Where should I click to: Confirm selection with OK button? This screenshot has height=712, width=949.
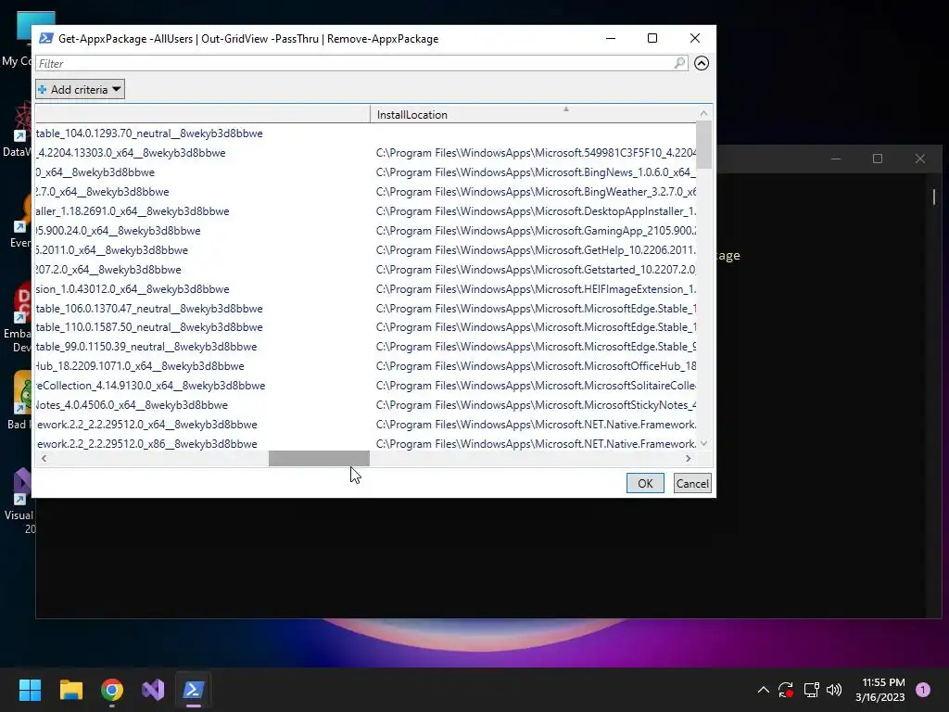tap(645, 483)
